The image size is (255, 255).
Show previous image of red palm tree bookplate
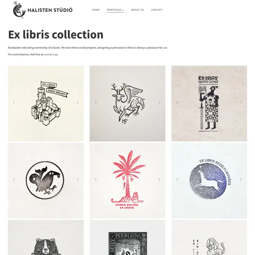[96, 179]
